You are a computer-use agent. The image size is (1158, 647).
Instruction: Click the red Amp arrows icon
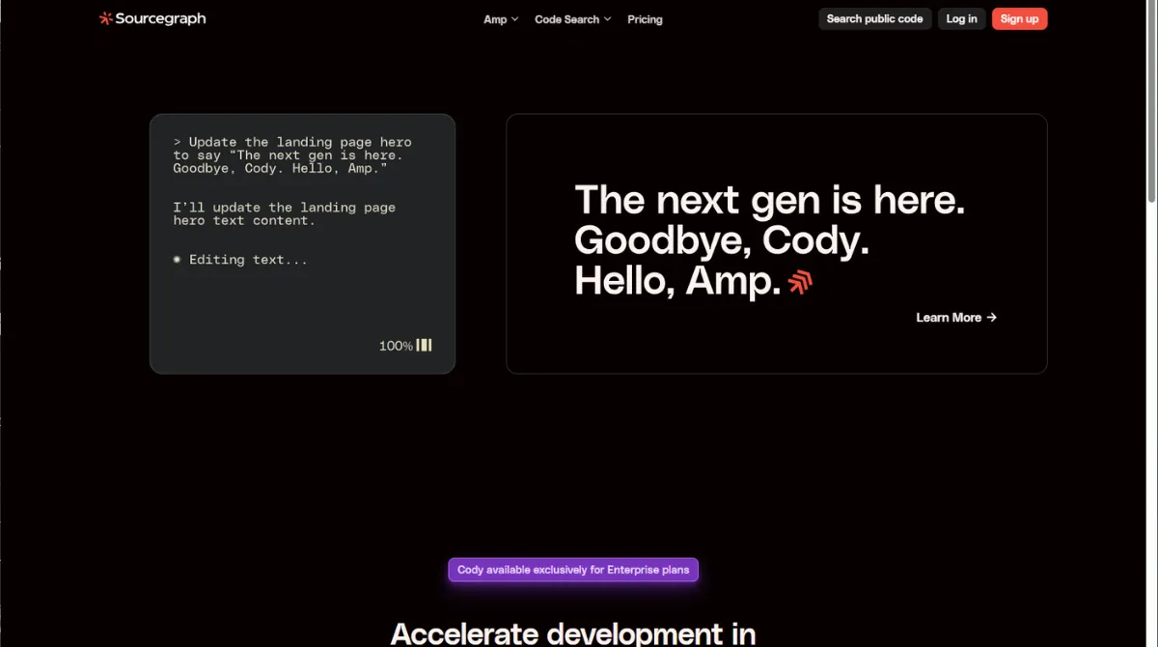[800, 282]
